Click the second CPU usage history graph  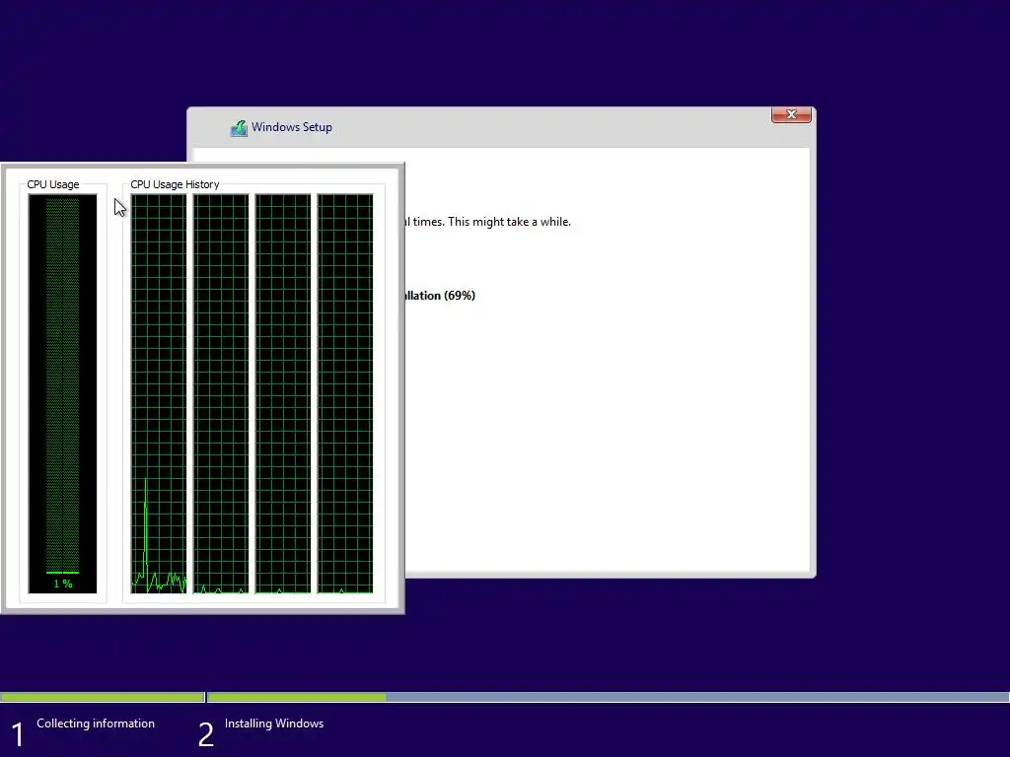click(x=221, y=393)
